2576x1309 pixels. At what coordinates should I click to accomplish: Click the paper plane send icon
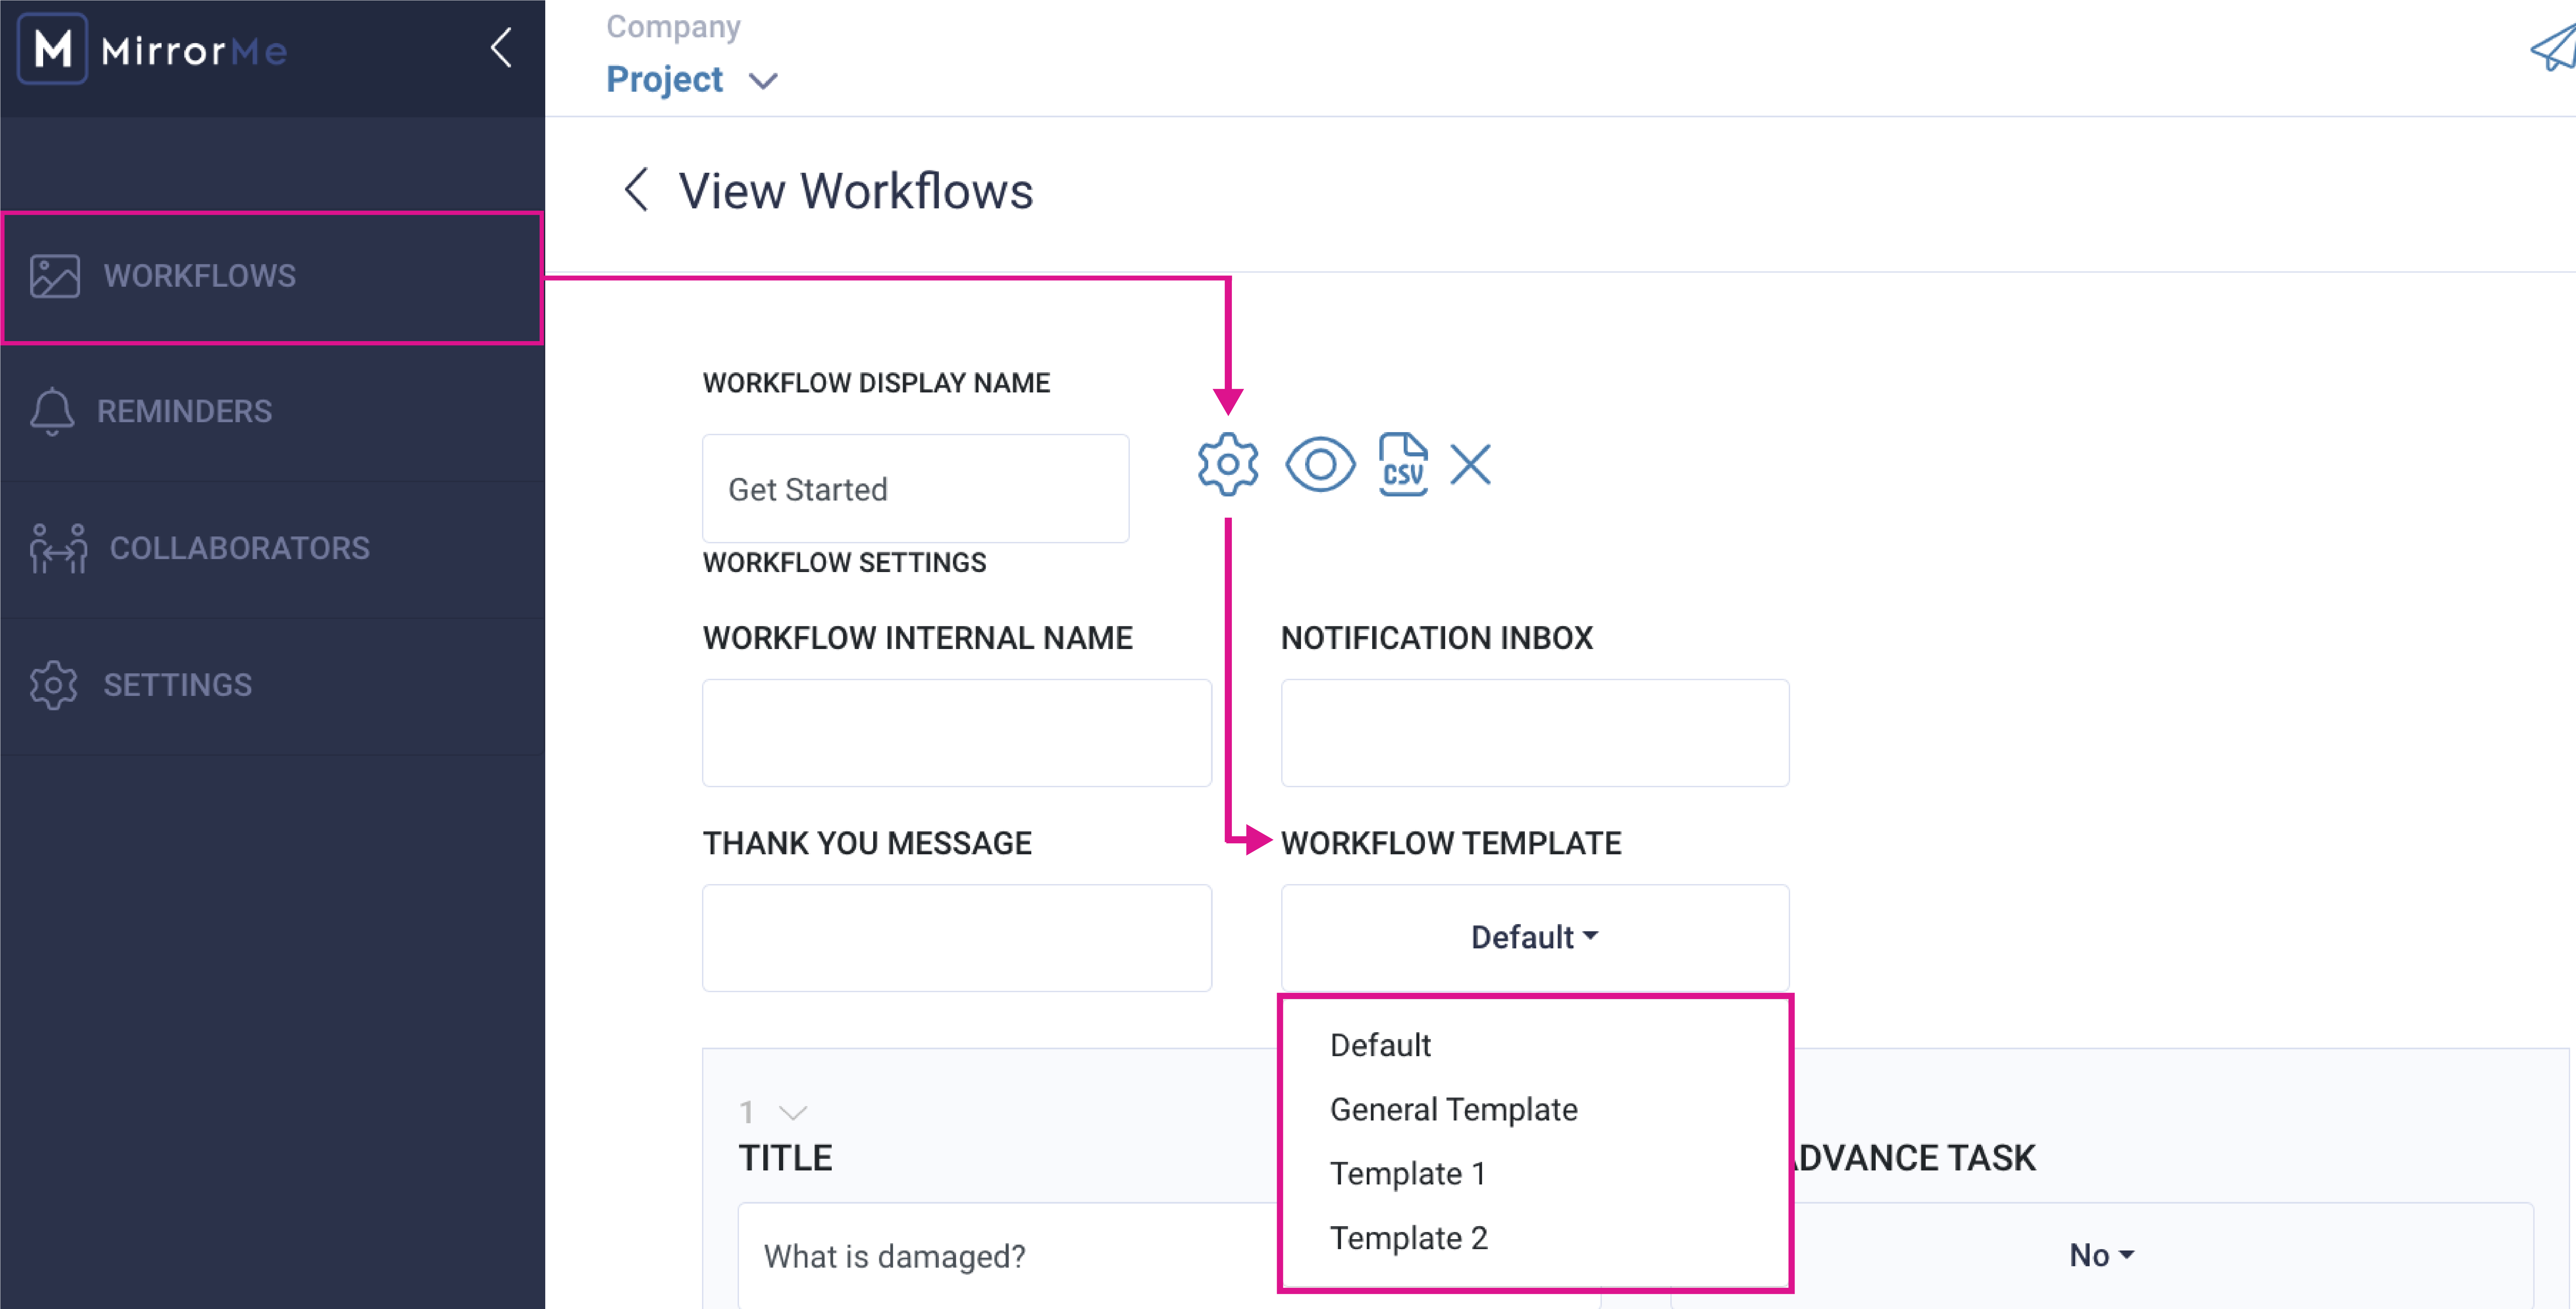click(2553, 48)
